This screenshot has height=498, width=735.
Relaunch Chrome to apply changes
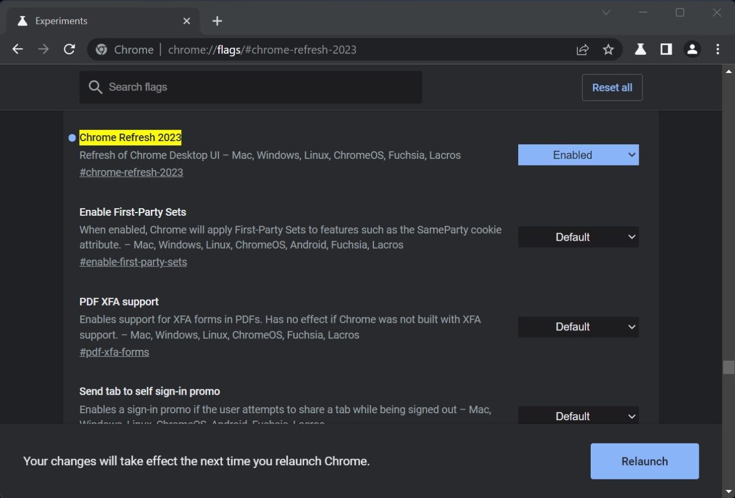[644, 461]
